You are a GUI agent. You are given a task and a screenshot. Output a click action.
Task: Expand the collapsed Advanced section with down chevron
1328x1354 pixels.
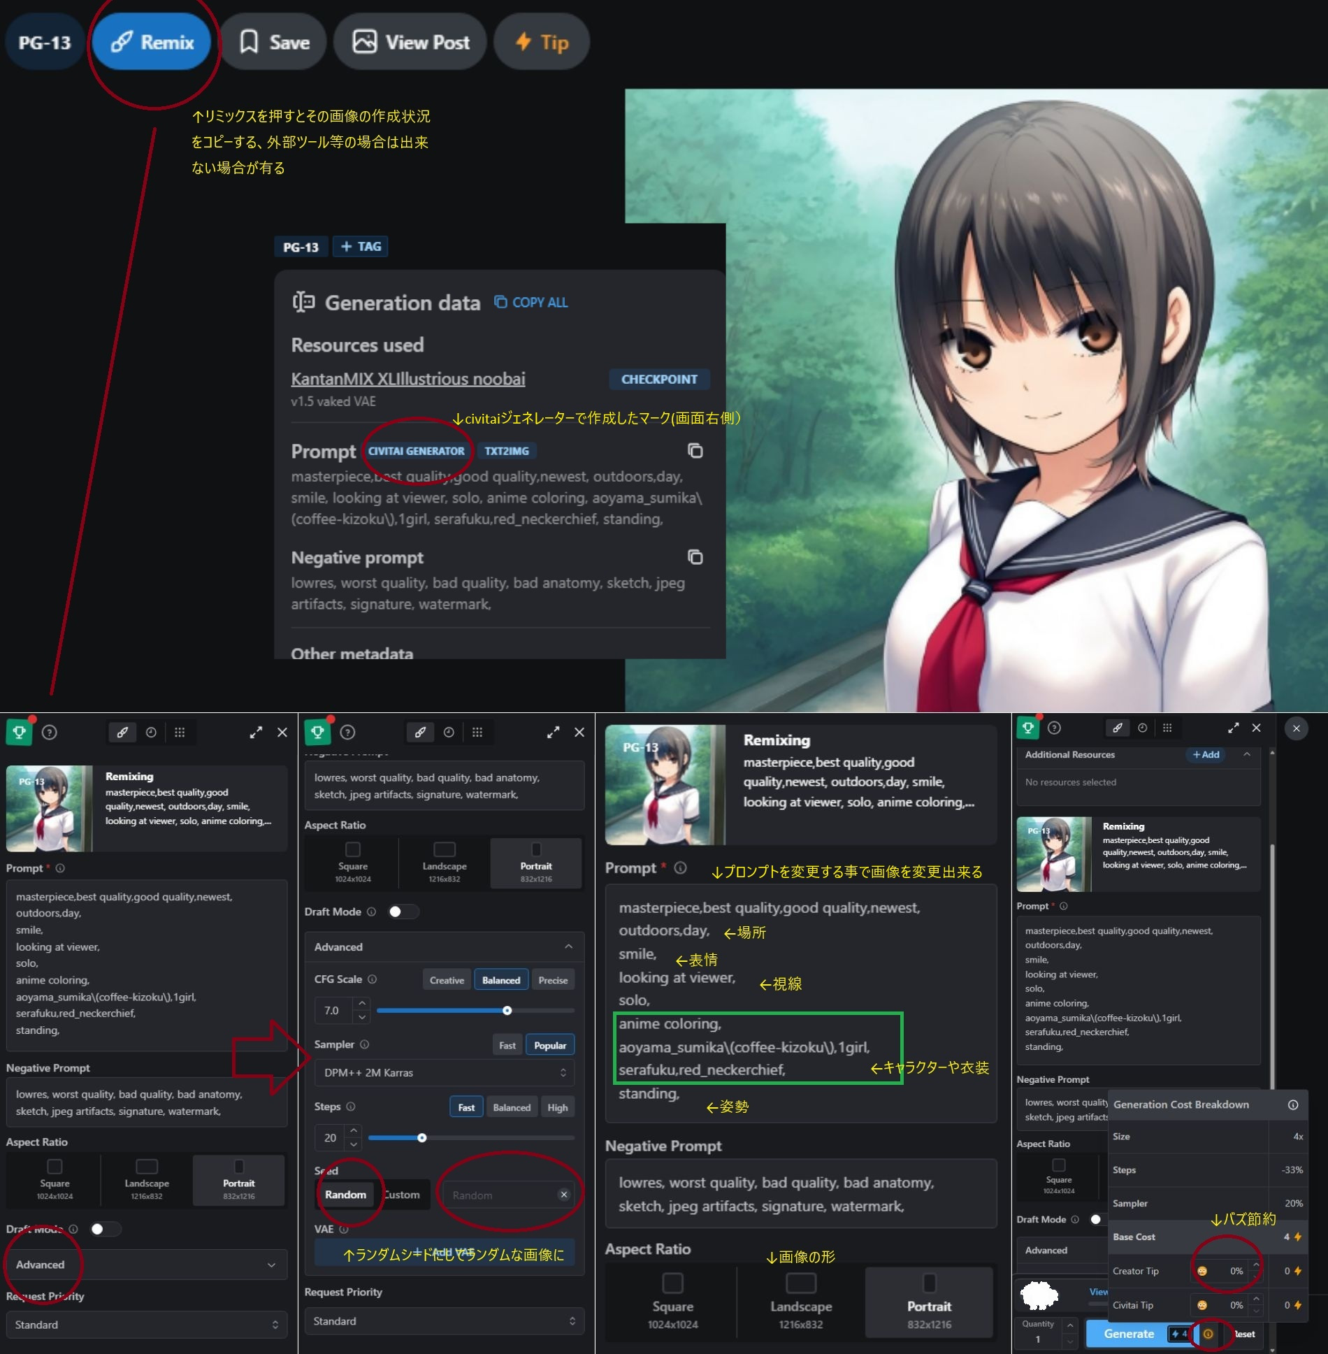[271, 1265]
